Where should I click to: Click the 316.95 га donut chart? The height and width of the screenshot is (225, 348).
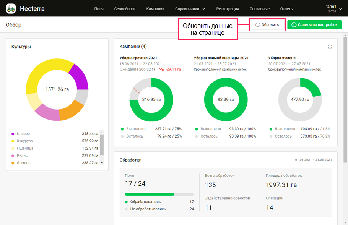point(151,100)
